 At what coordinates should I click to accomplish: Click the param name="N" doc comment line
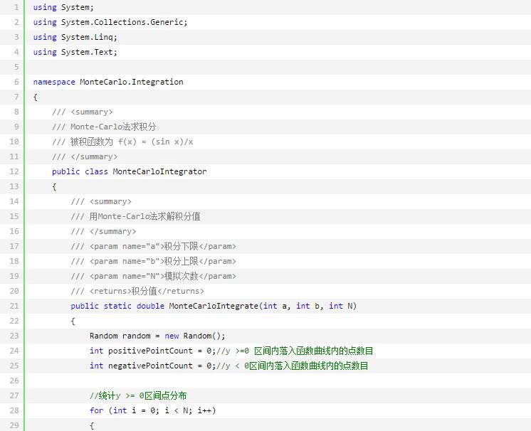click(154, 276)
